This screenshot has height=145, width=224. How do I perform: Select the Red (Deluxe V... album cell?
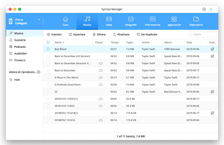coord(173,91)
